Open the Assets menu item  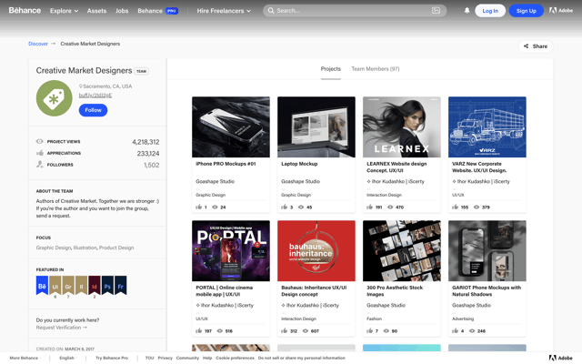pos(96,11)
